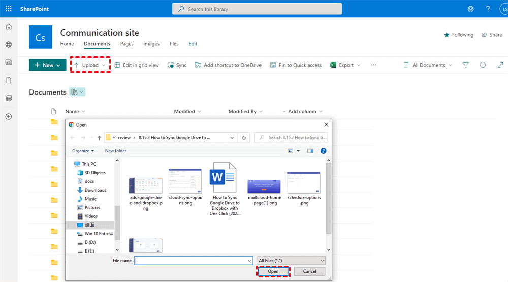Expand the All Files type dropdown
This screenshot has height=282, width=508.
click(x=291, y=261)
